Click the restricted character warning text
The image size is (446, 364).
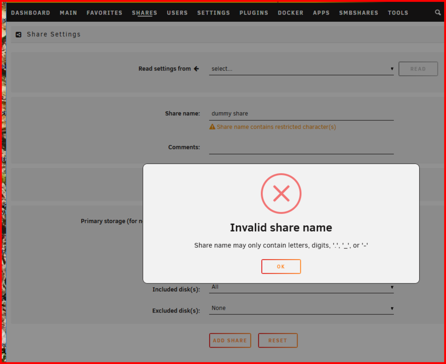(276, 127)
